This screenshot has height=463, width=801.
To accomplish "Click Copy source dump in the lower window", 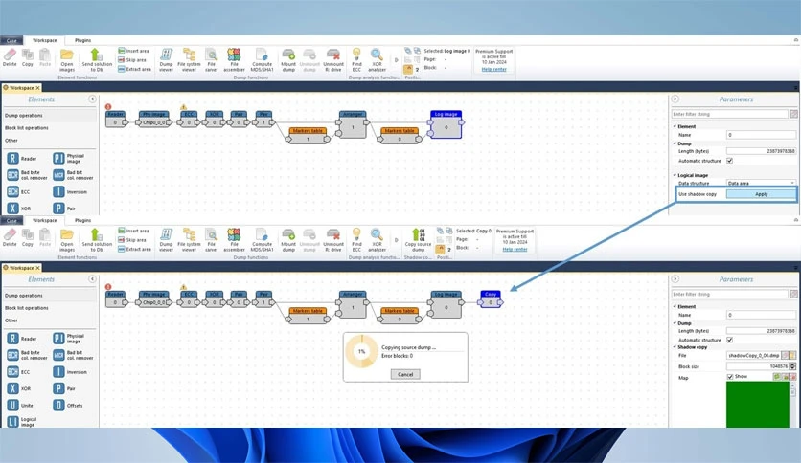I will [x=419, y=240].
